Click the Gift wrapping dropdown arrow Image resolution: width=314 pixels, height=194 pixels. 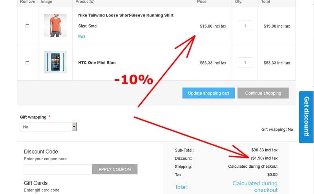[74, 127]
